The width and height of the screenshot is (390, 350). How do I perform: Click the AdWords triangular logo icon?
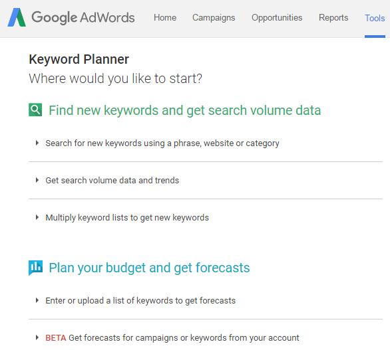point(17,17)
